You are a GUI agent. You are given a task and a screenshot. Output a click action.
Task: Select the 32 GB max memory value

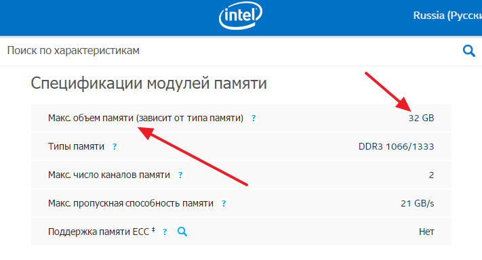click(x=421, y=118)
